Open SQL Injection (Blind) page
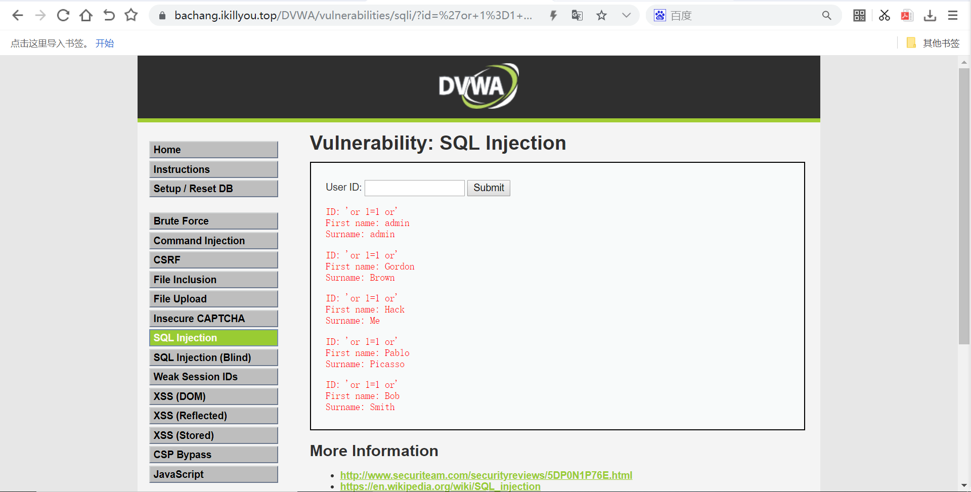Image resolution: width=971 pixels, height=492 pixels. tap(213, 357)
